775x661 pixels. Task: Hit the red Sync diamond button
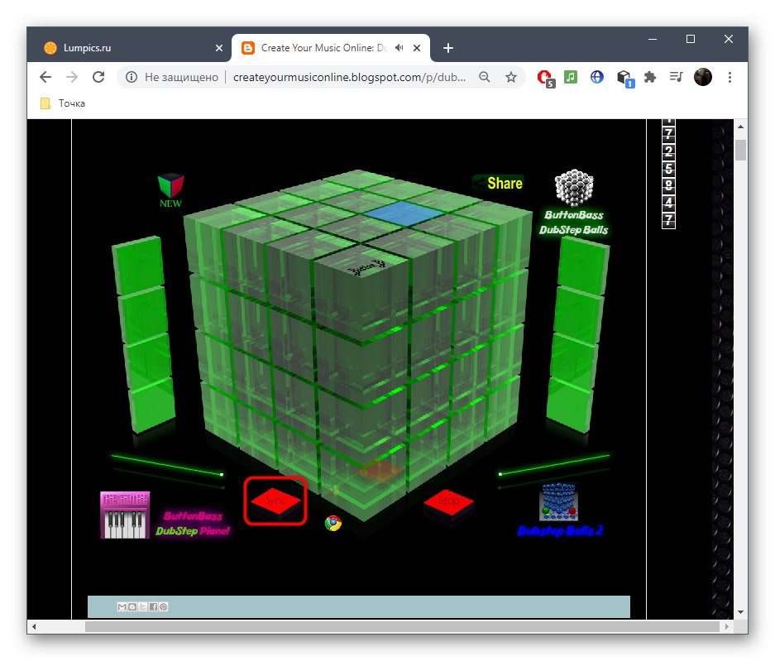pyautogui.click(x=275, y=501)
